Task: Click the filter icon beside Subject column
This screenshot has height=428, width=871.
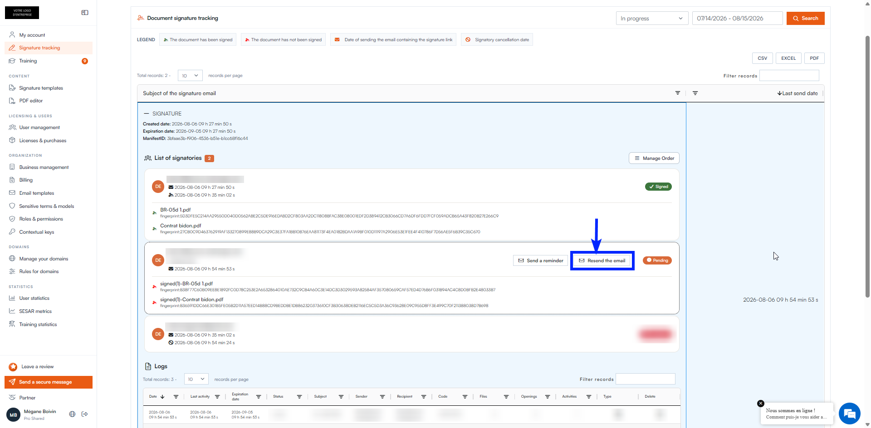Action: [x=678, y=93]
